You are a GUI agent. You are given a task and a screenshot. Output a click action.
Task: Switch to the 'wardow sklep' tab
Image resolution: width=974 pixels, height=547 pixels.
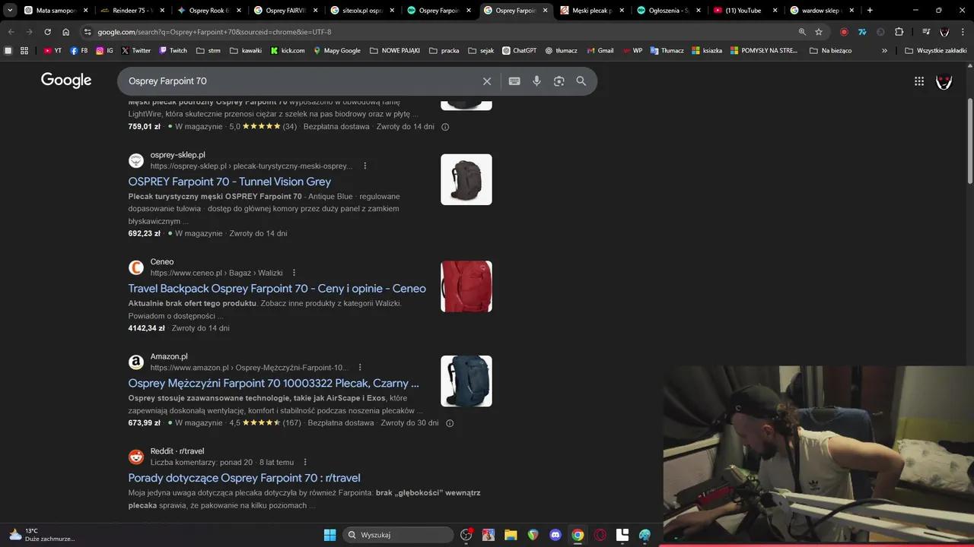point(820,11)
